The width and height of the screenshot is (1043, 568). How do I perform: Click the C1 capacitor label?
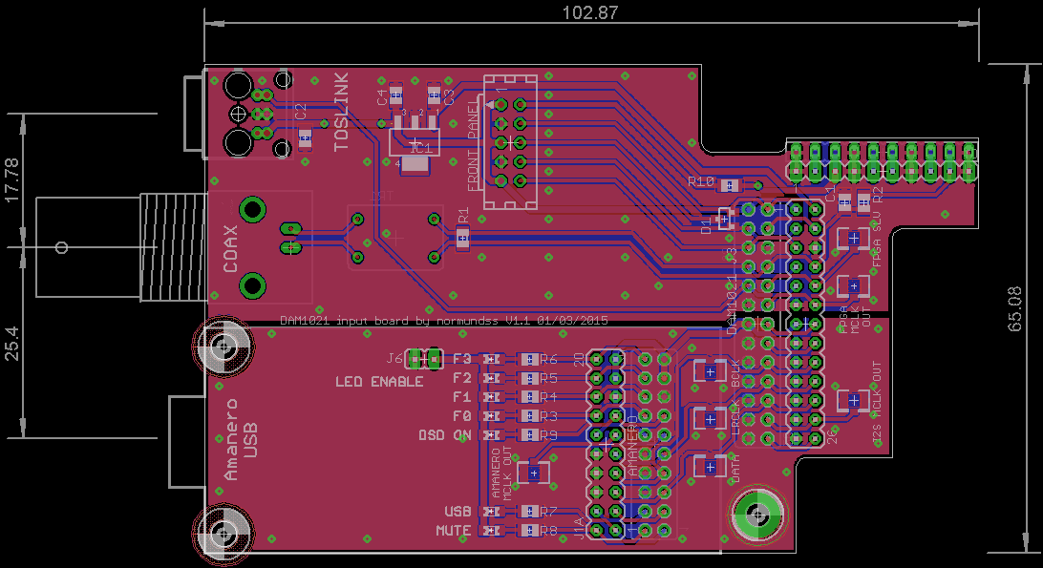(829, 194)
